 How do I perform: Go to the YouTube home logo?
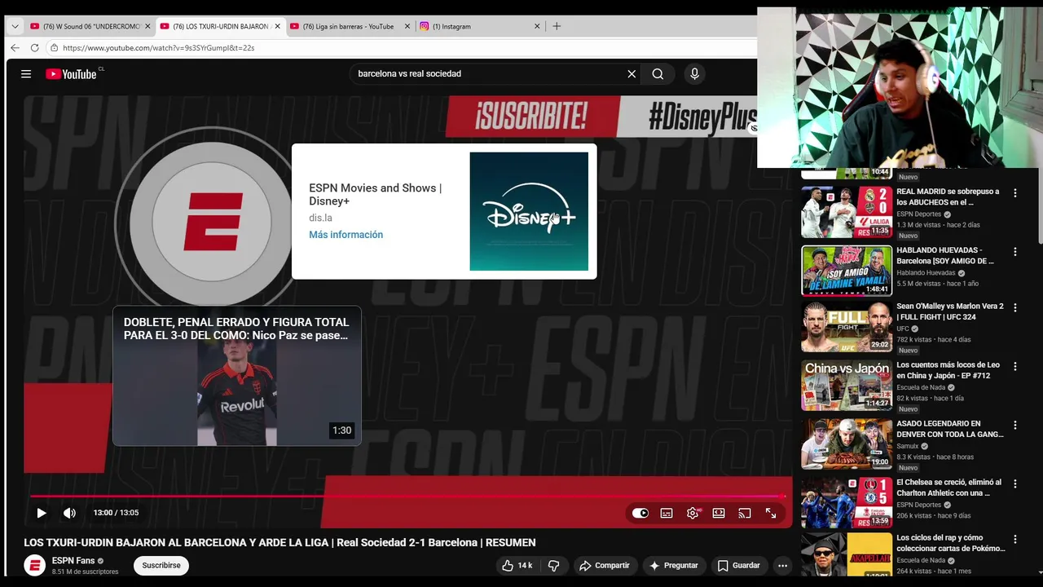click(72, 74)
